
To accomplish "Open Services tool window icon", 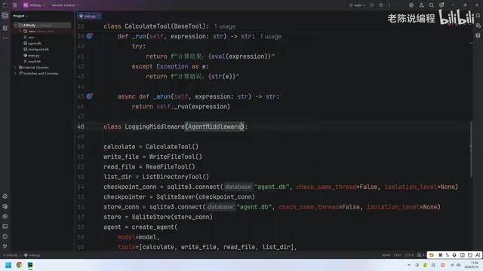I will coord(5,216).
